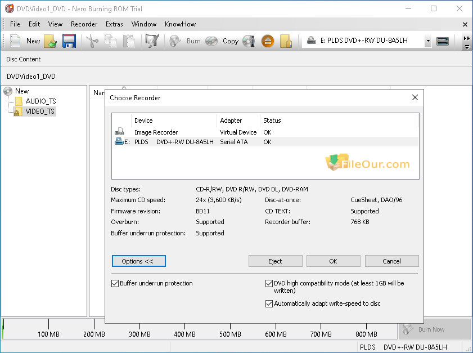Disable DVD high compatibility mode checkbox
This screenshot has height=353, width=473.
click(x=269, y=284)
